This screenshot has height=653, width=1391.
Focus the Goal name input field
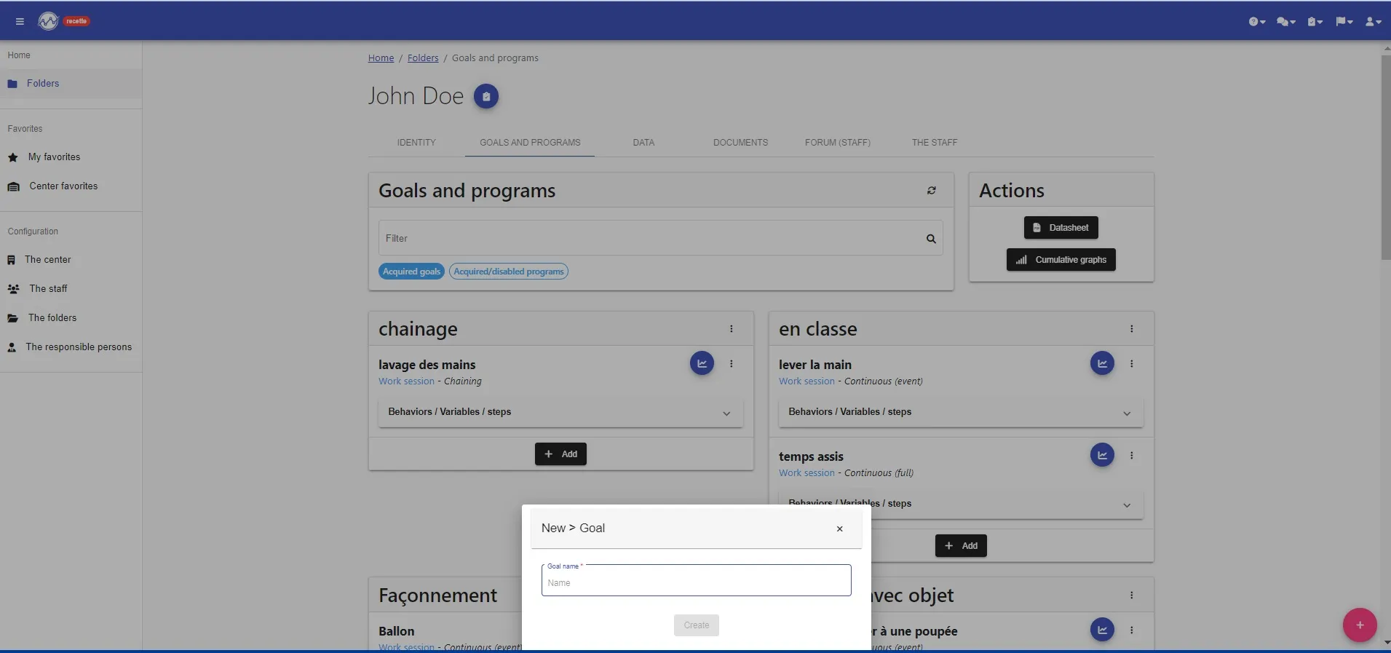[x=696, y=581]
